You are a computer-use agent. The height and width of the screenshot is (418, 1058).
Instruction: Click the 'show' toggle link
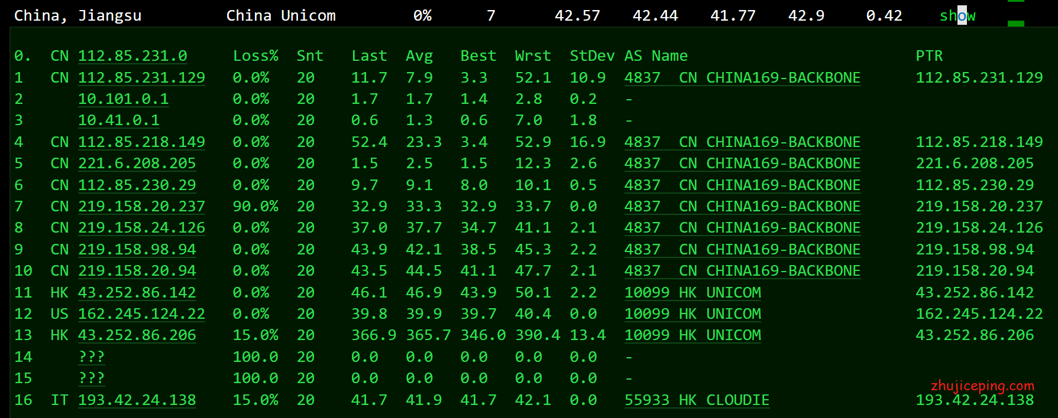tap(957, 16)
